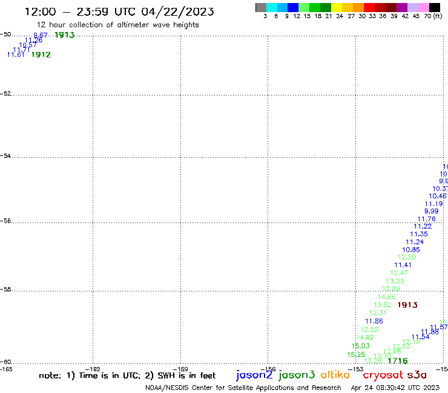Click the 15.03 wave height reading
The width and height of the screenshot is (448, 393).
[x=361, y=346]
